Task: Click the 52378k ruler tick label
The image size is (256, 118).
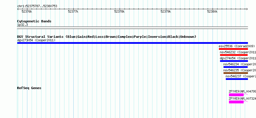Action: 119,11
